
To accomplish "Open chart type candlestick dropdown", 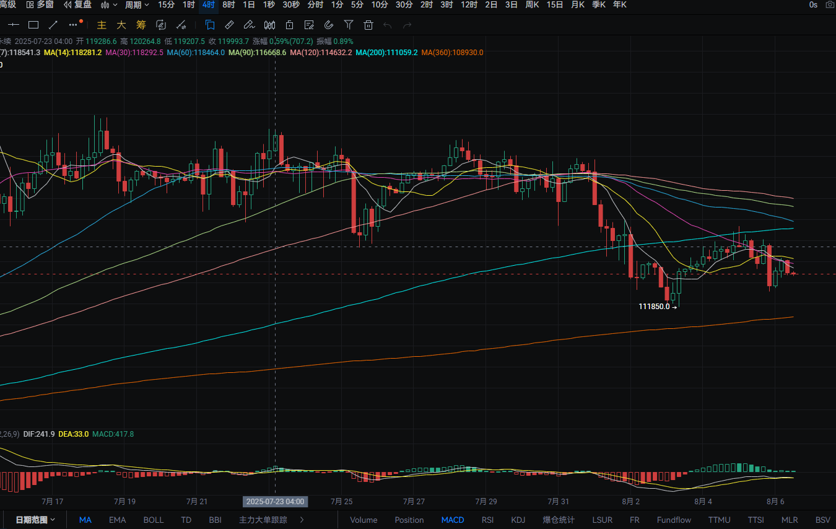I will 109,5.
